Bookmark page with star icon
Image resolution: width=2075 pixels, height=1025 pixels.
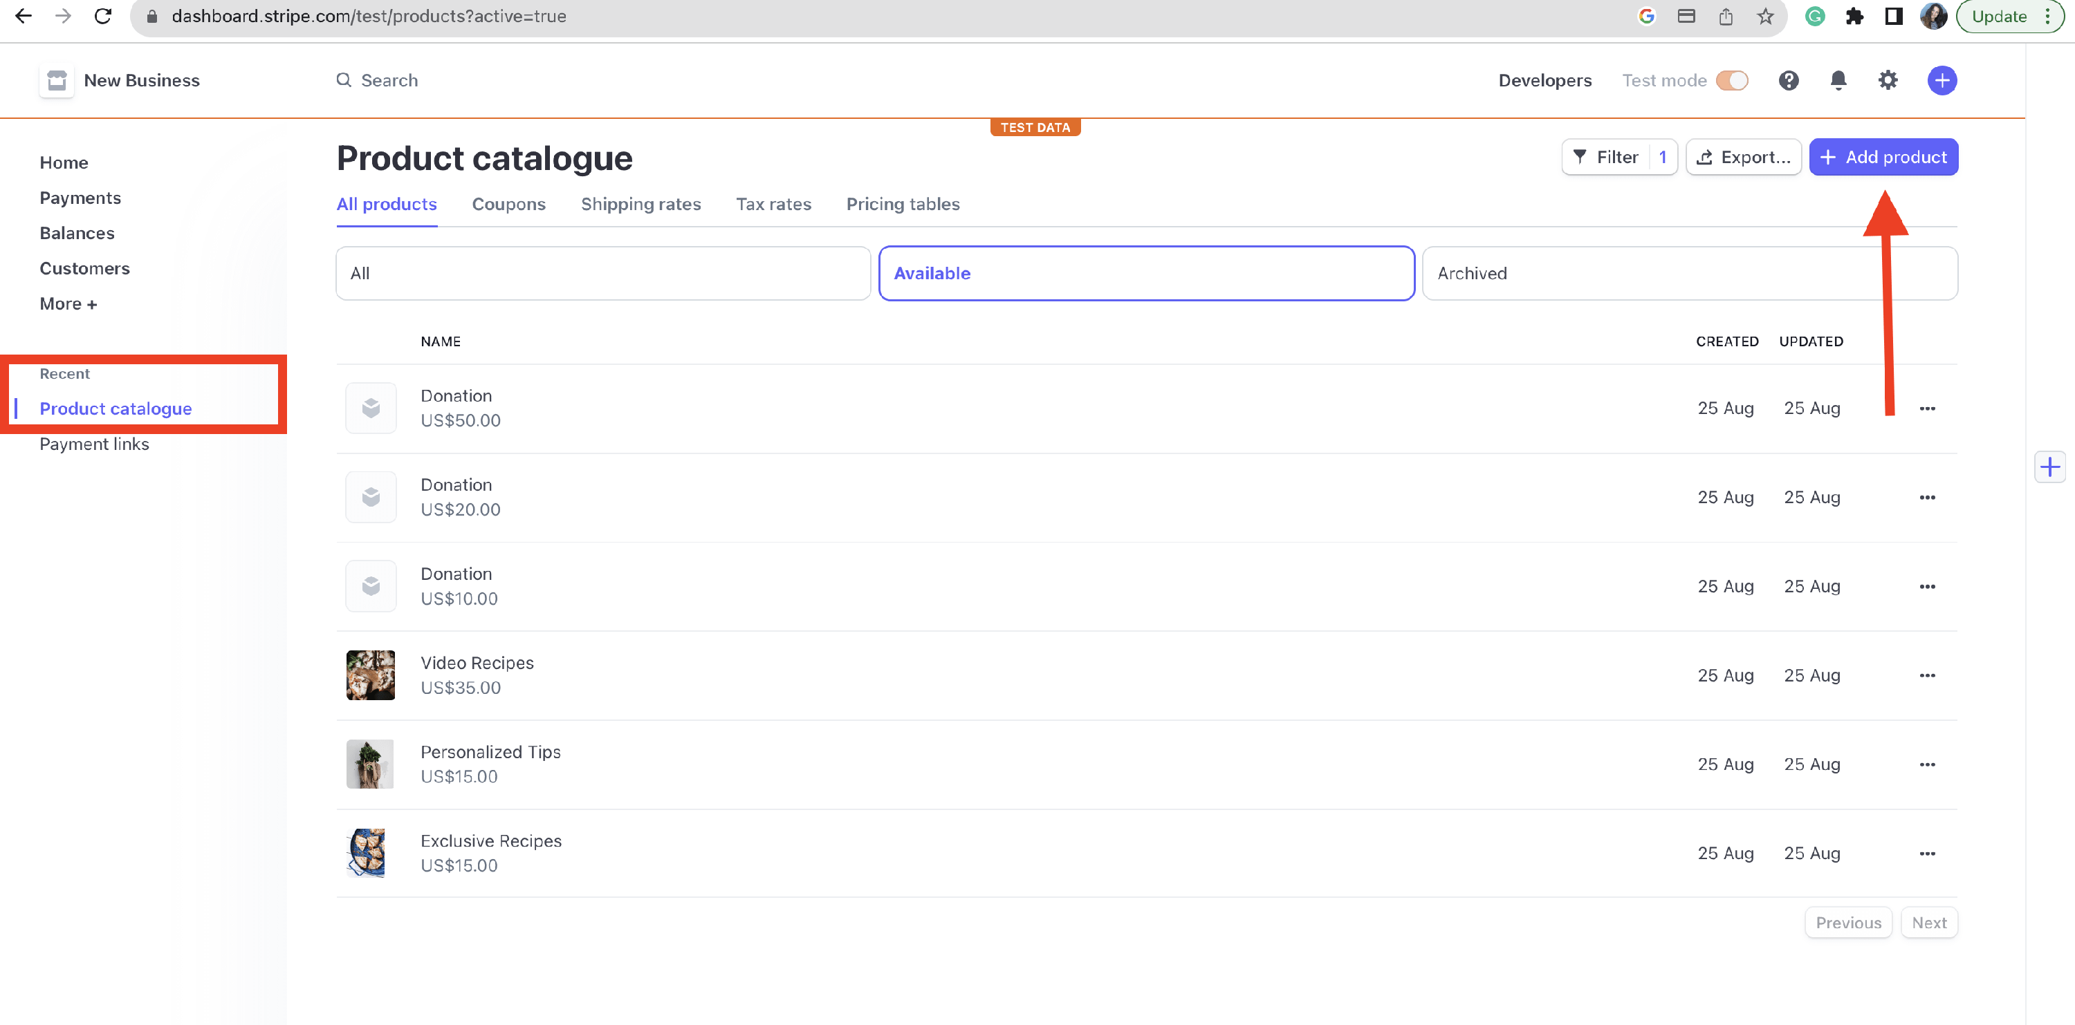(x=1765, y=16)
